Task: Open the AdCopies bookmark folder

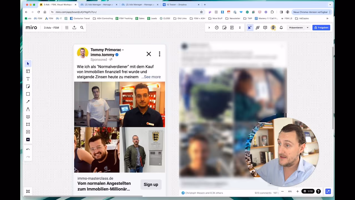Action: pyautogui.click(x=302, y=18)
